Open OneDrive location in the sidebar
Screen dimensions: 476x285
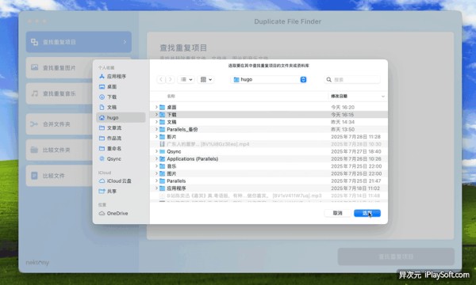pyautogui.click(x=117, y=213)
